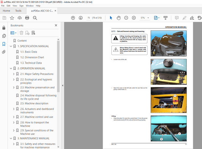Open the File menu

click(3, 6)
